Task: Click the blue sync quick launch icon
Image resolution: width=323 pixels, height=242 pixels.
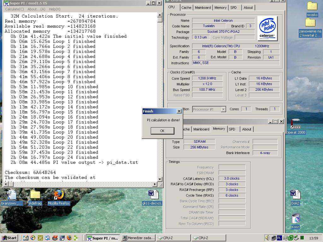Action: (47, 238)
